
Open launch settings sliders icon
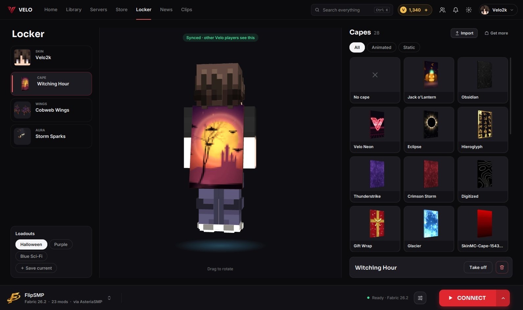tap(420, 298)
